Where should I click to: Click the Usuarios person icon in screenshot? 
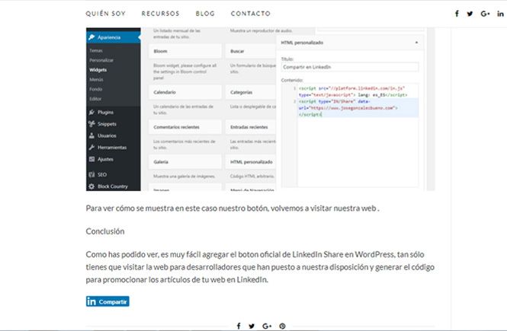pos(91,135)
